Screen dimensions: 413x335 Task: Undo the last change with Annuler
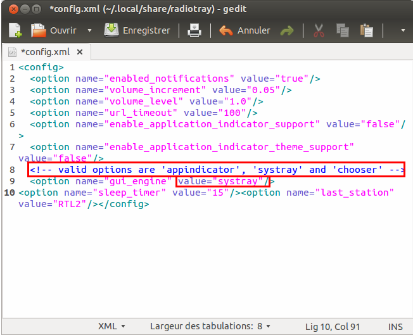tap(245, 30)
